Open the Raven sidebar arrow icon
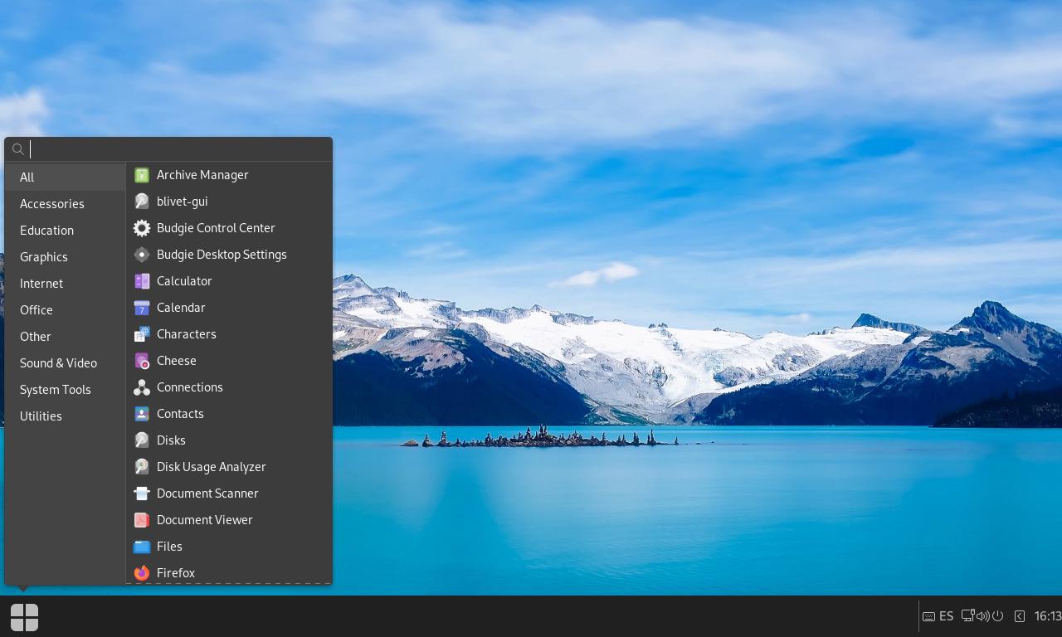 coord(1020,616)
